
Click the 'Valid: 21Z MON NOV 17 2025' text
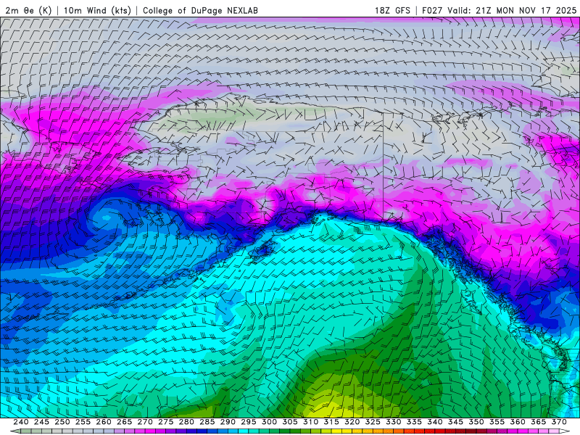coord(512,10)
